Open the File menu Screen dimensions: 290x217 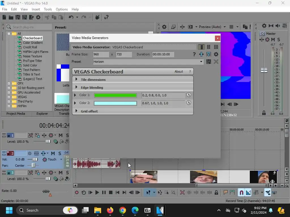(5, 9)
